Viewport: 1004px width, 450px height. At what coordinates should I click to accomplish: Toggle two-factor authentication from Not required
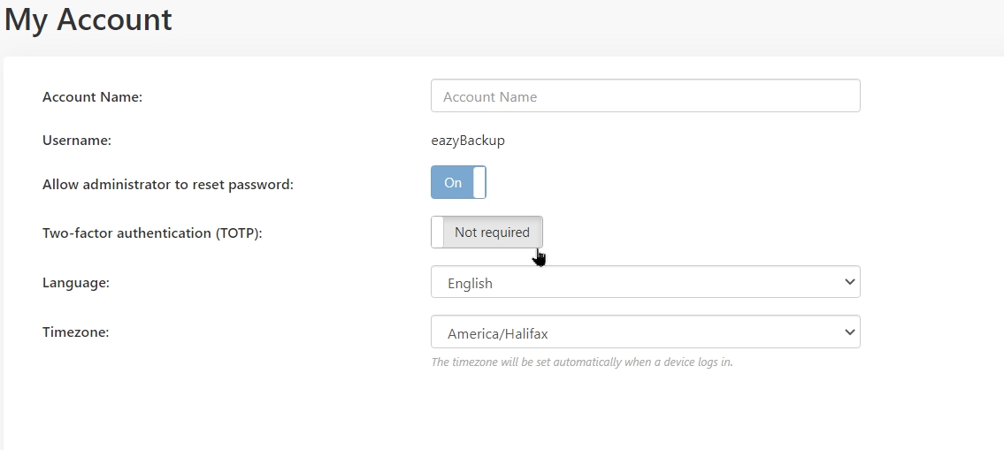tap(487, 233)
